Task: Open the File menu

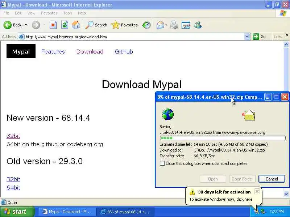Action: tap(6, 13)
